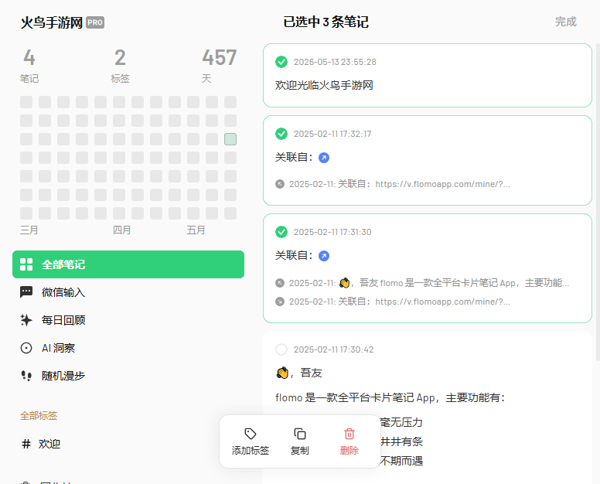
Task: Click the green highlighted heatmap day cell
Action: 230,139
